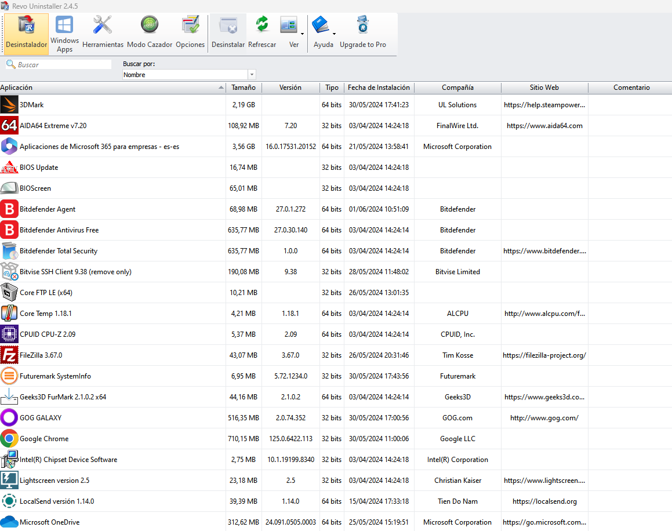
Task: Sort by the Compañía column header
Action: tap(457, 88)
